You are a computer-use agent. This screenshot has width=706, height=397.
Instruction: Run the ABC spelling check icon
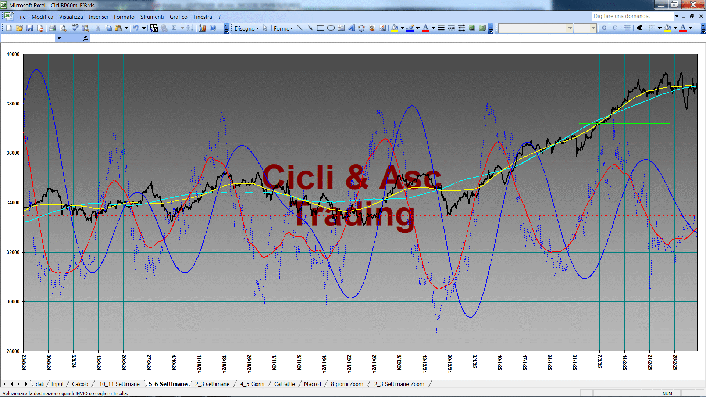(75, 28)
